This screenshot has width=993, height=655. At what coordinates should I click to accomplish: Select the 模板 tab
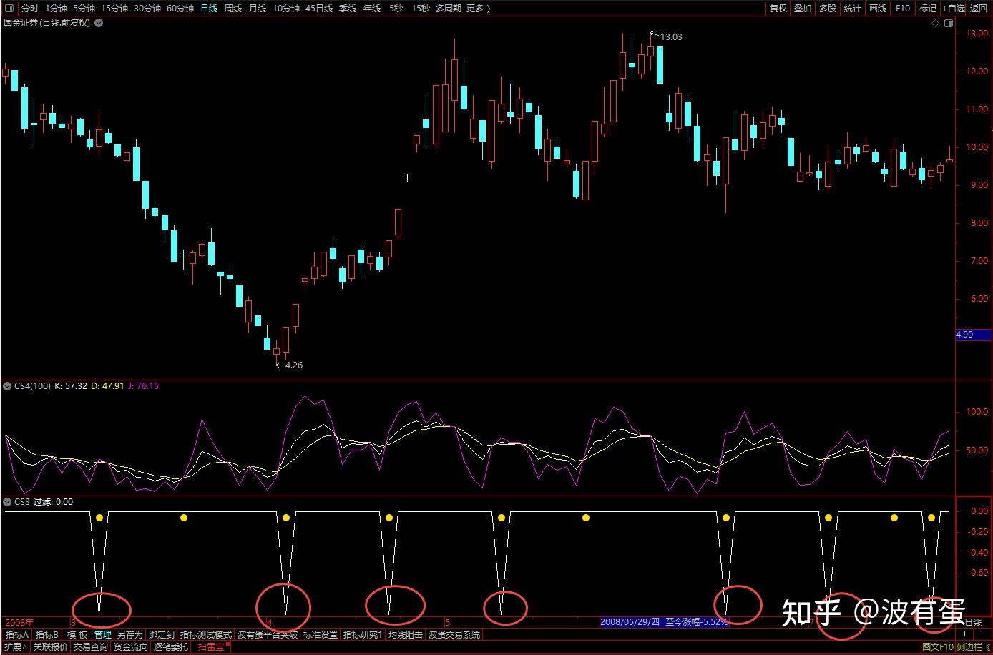[x=77, y=635]
